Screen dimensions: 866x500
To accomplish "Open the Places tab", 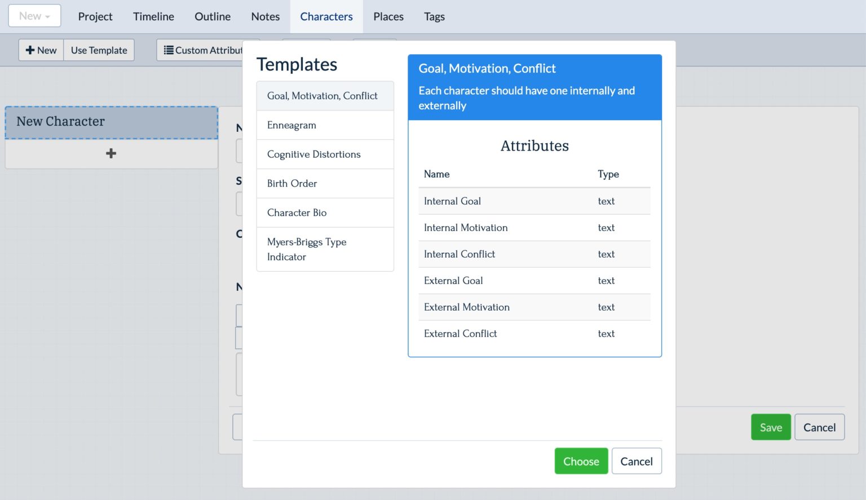I will [388, 16].
